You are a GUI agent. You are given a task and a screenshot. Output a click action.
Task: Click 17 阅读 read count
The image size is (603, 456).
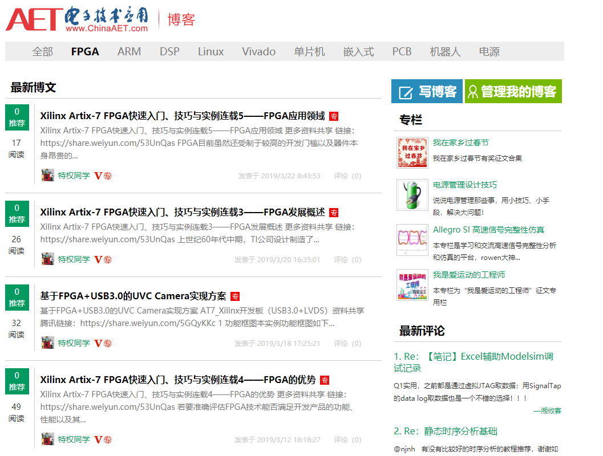[17, 148]
